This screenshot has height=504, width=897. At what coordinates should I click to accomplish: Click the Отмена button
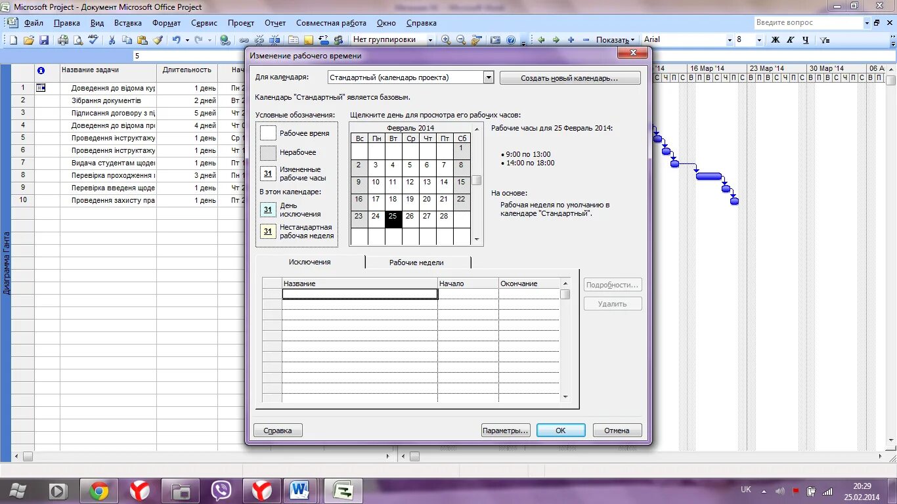point(617,430)
